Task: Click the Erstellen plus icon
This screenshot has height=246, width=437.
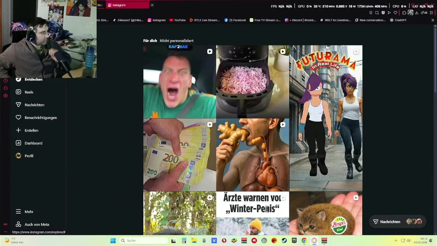Action: click(18, 130)
